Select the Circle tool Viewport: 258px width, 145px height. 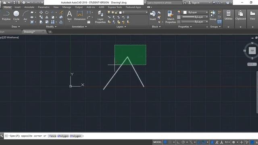[x=16, y=16]
